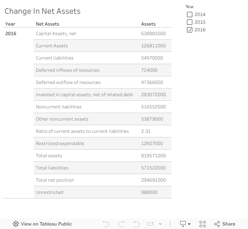Click the Redo arrow icon

(121, 224)
